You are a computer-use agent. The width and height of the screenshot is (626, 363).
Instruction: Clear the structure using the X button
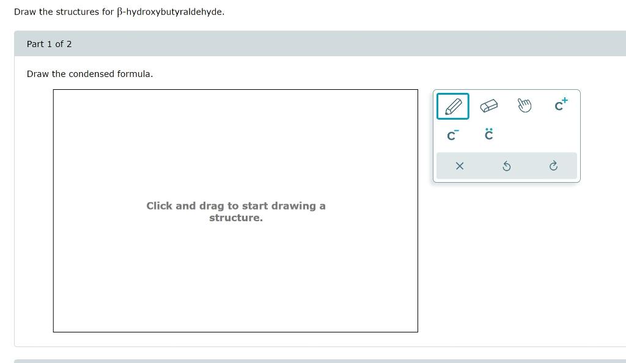click(460, 166)
